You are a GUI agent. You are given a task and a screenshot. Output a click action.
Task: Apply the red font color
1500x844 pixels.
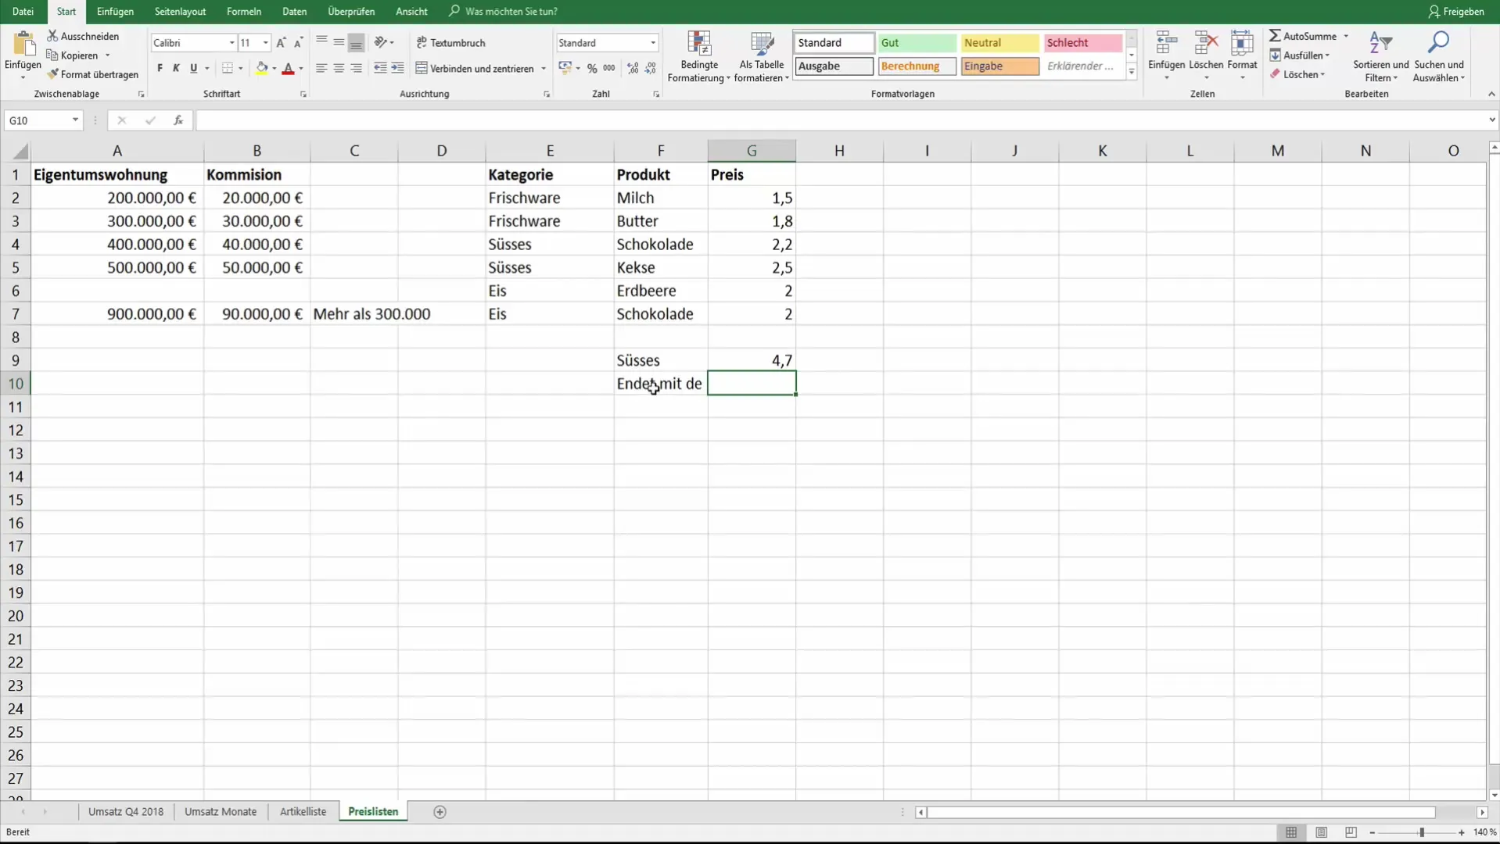coord(288,69)
